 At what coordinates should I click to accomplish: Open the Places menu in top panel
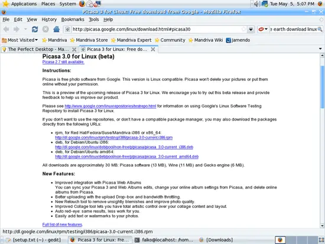tap(48, 4)
